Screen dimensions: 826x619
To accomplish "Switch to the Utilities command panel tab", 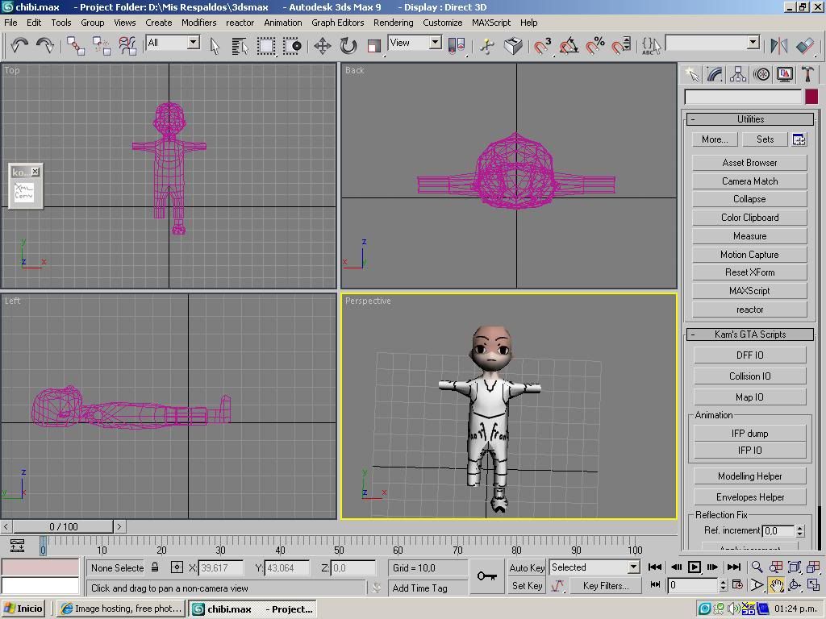I will click(x=808, y=73).
